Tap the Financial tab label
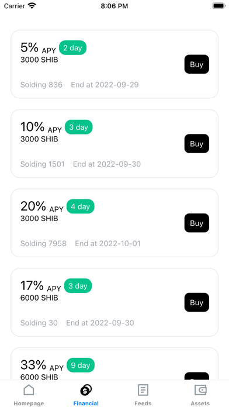This screenshot has height=407, width=229. click(86, 403)
